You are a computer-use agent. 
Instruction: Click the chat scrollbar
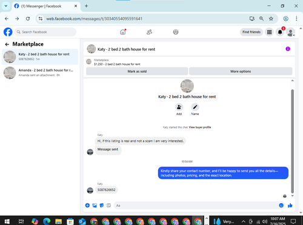click(292, 141)
